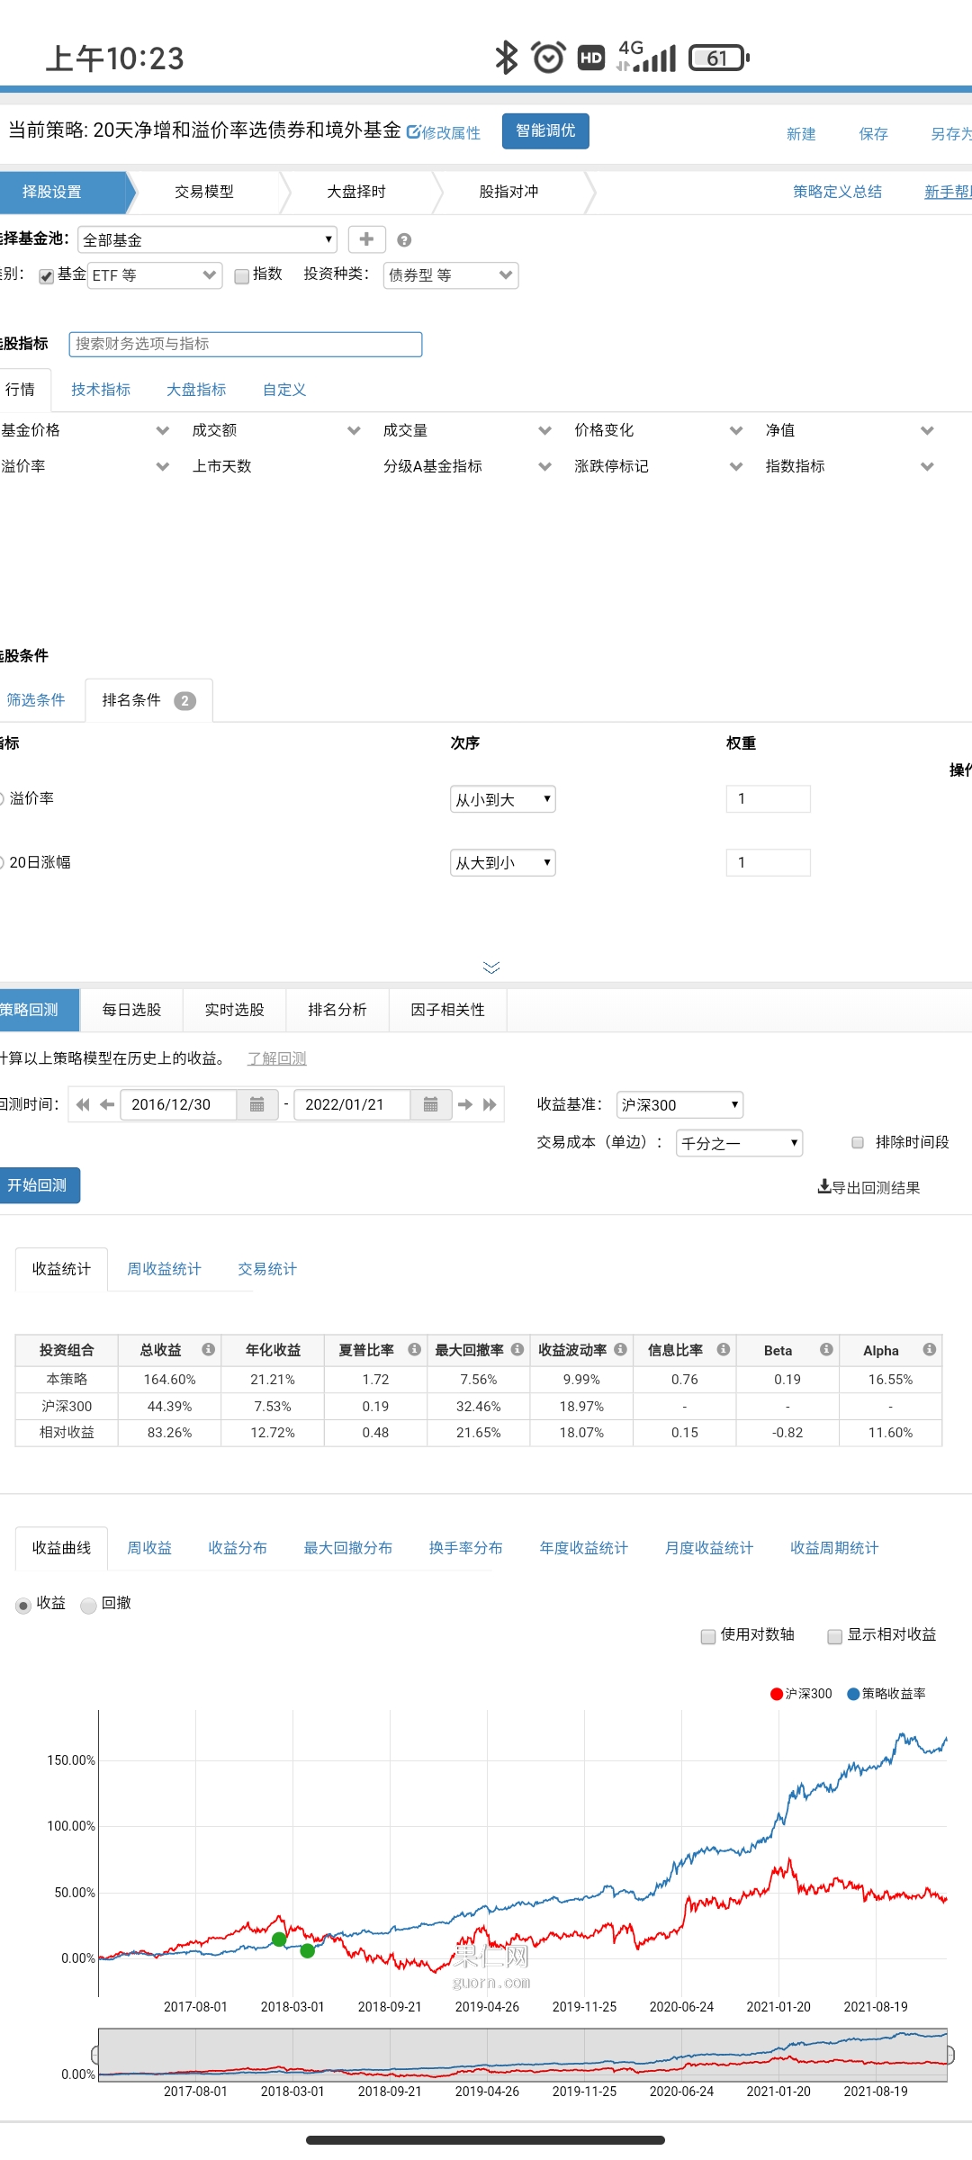
Task: Expand the 涨跌停标记 indicator chevron
Action: click(736, 466)
